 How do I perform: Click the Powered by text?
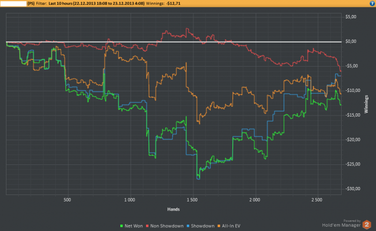[x=352, y=221]
